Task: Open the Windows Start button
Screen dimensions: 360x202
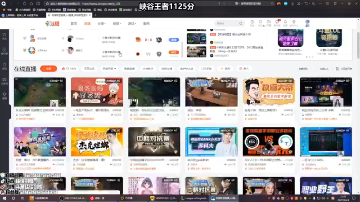Action: click(4, 198)
